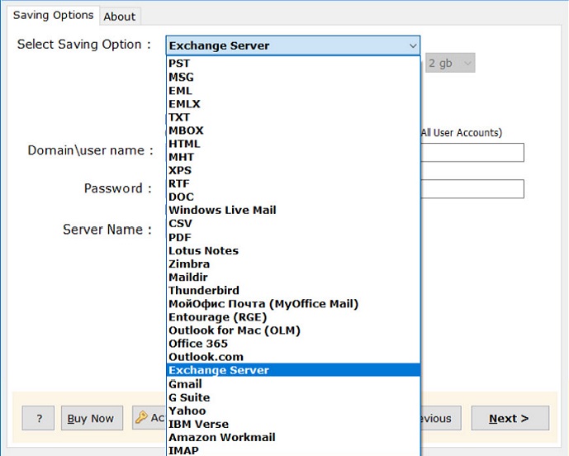Screen dimensions: 569x456
Task: Select Lotus Notes option
Action: coord(293,251)
